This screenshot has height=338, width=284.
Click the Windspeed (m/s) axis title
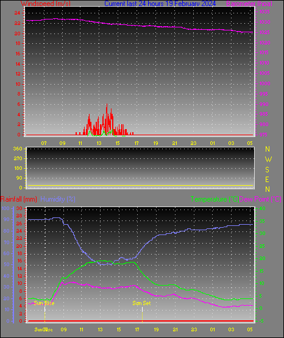point(46,4)
